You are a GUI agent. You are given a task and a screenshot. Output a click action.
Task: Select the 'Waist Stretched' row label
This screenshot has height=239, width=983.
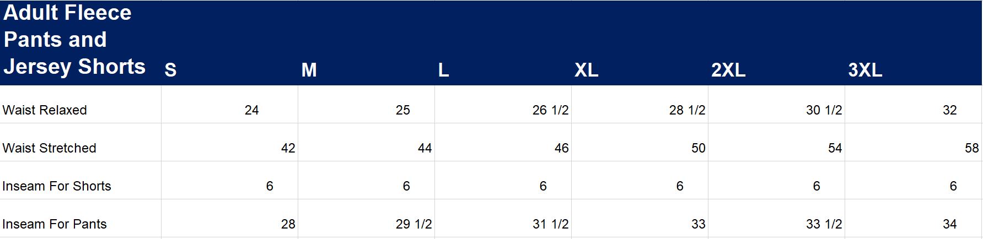tap(49, 148)
